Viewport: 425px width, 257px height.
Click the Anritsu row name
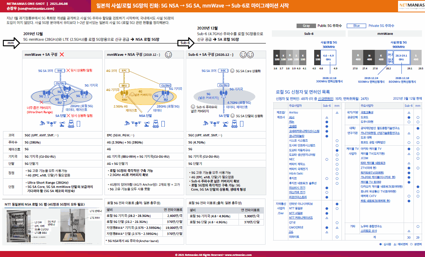pyautogui.click(x=293, y=112)
